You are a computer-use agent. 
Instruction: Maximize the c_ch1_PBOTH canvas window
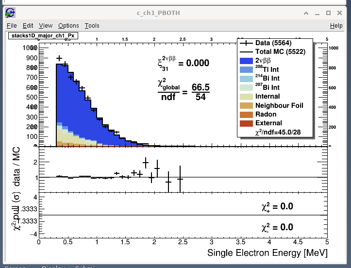329,13
